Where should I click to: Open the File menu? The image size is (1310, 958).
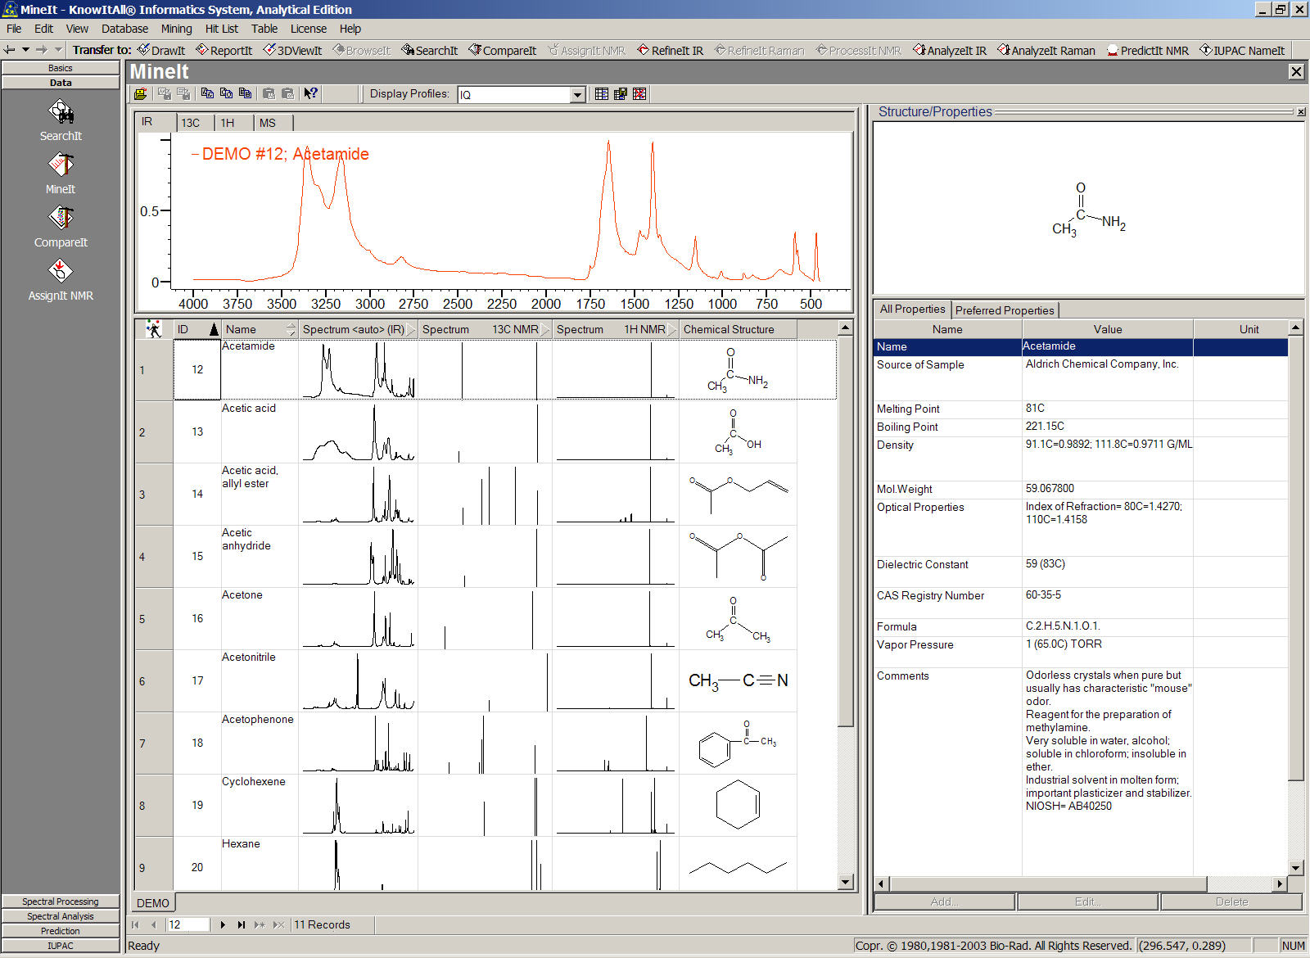(14, 29)
